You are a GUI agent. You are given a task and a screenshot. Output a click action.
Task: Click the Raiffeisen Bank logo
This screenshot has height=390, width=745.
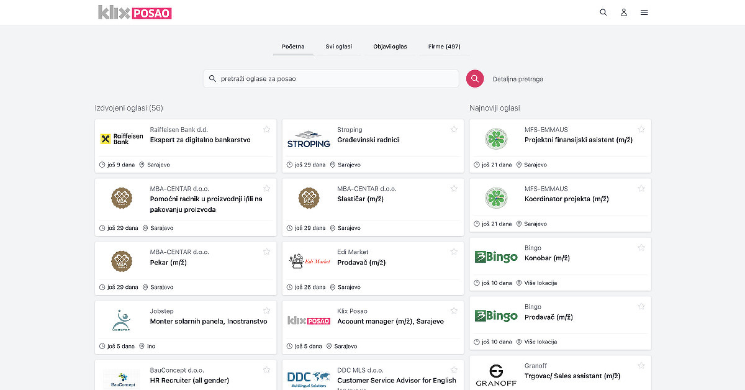tap(122, 139)
